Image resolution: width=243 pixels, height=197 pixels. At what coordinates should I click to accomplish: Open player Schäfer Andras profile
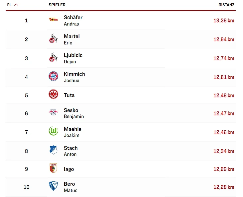[73, 20]
